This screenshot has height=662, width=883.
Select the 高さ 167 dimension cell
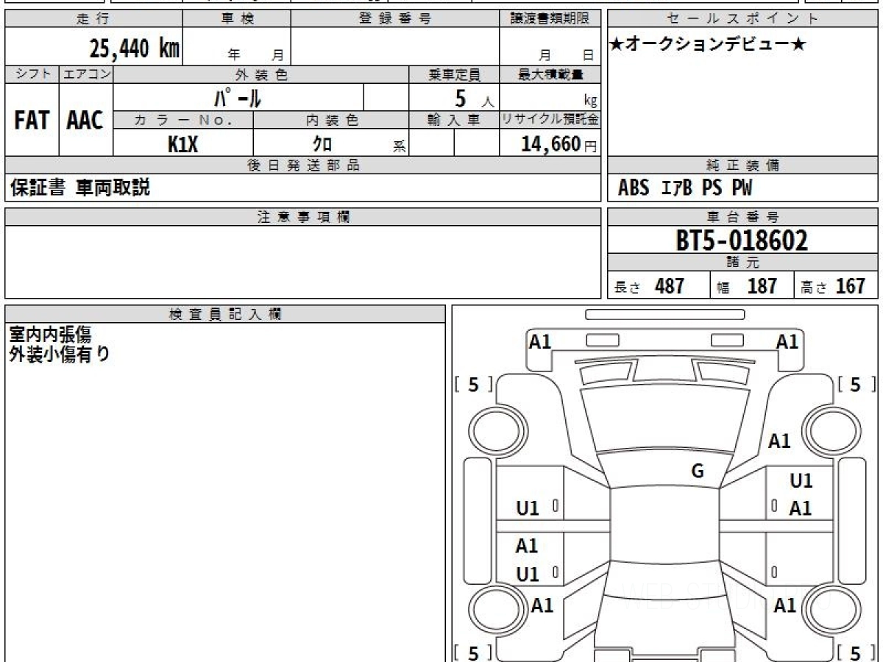pyautogui.click(x=836, y=285)
